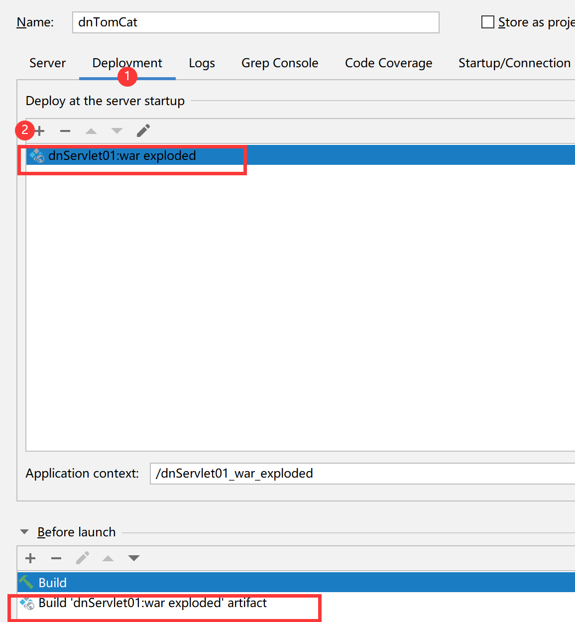Screen dimensions: 575x622
Task: Move Before launch task down
Action: [x=134, y=558]
